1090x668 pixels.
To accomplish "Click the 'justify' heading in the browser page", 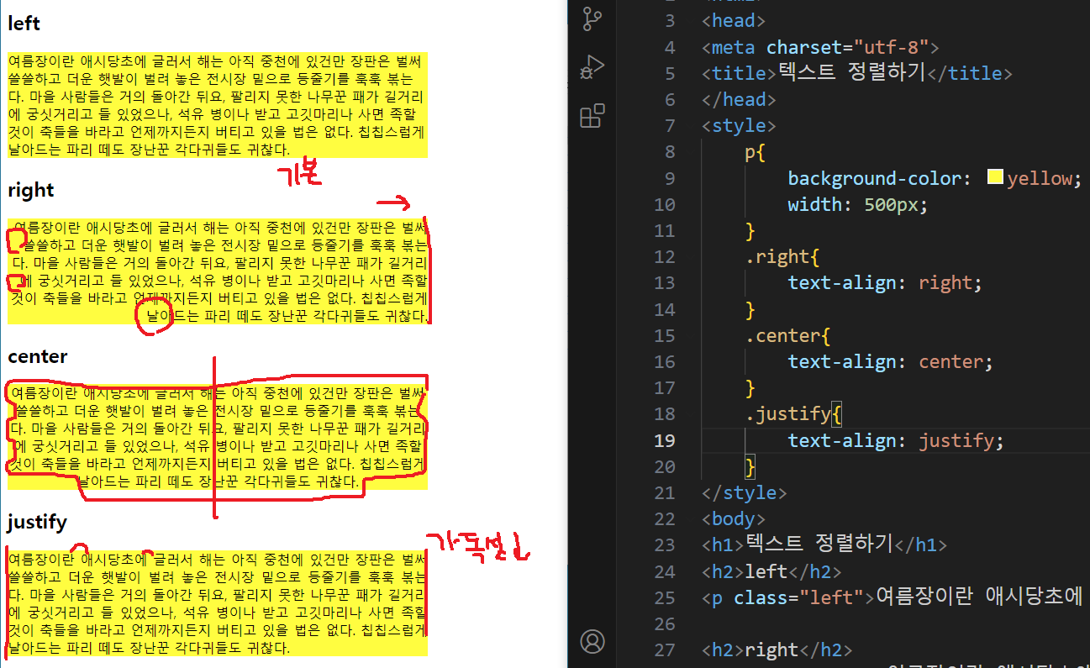I will coord(37,523).
